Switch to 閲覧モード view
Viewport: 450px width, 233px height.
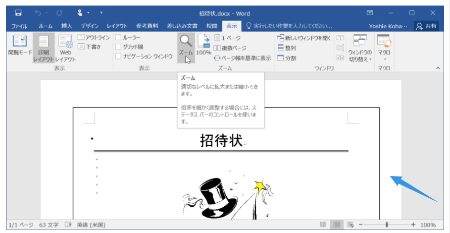(20, 45)
